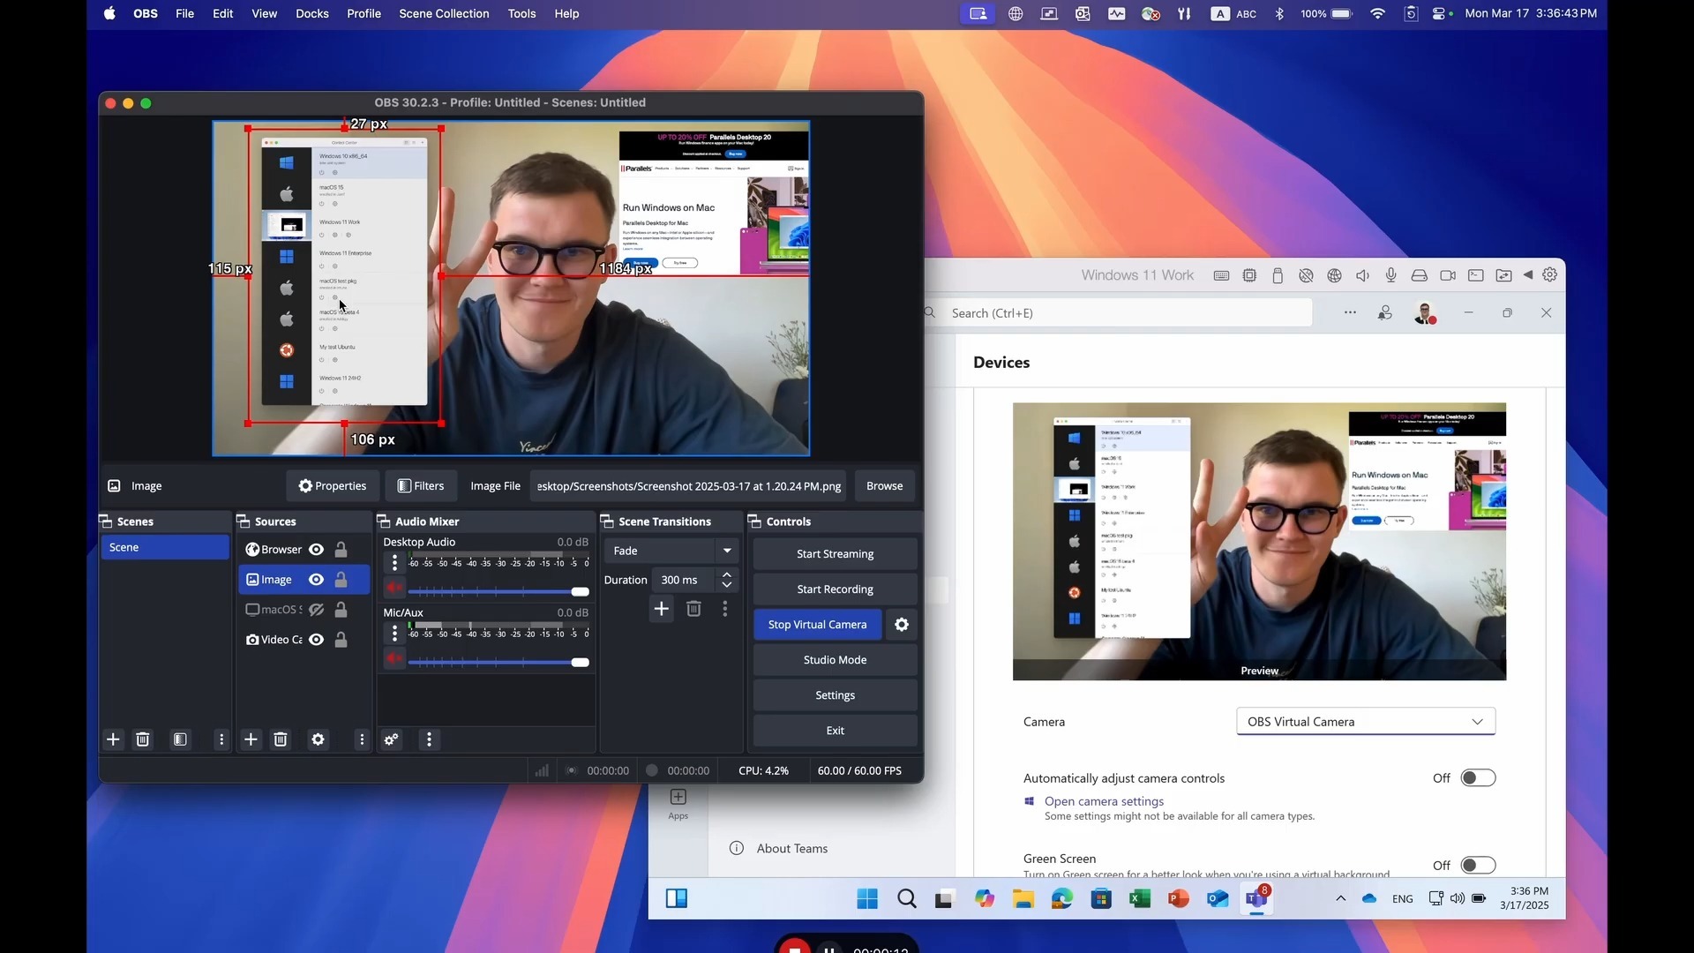Click Teams Search (Ctrl+E) field
The image size is (1694, 953).
[1119, 313]
